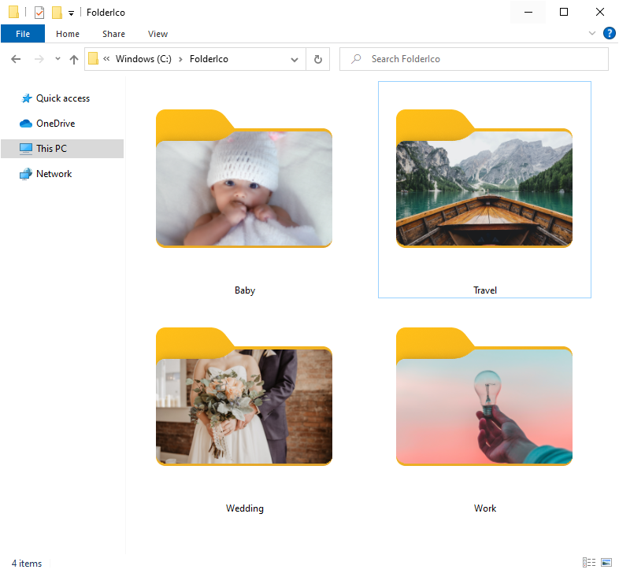Click the address bar folder icon
This screenshot has height=573, width=619.
(93, 59)
